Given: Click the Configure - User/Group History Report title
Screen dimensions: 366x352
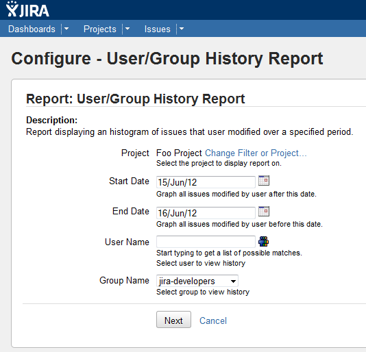Looking at the screenshot, I should click(x=167, y=58).
